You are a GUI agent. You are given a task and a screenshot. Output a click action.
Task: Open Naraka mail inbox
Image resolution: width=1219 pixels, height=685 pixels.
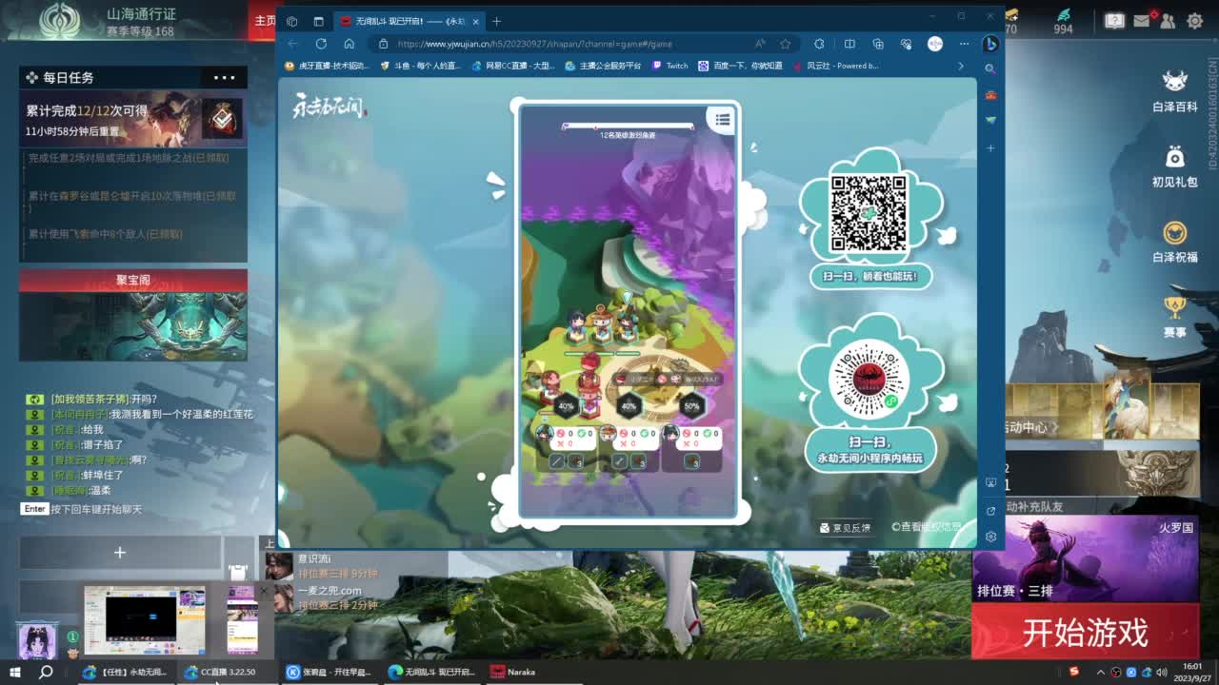(1141, 20)
